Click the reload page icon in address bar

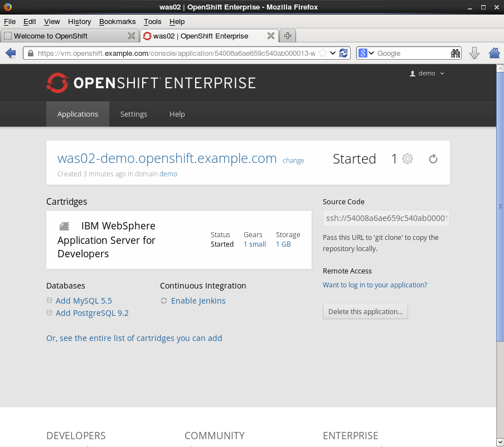pos(343,53)
